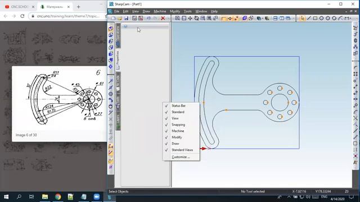
Task: Close the second Chrome browser tab
Action: 69,7
